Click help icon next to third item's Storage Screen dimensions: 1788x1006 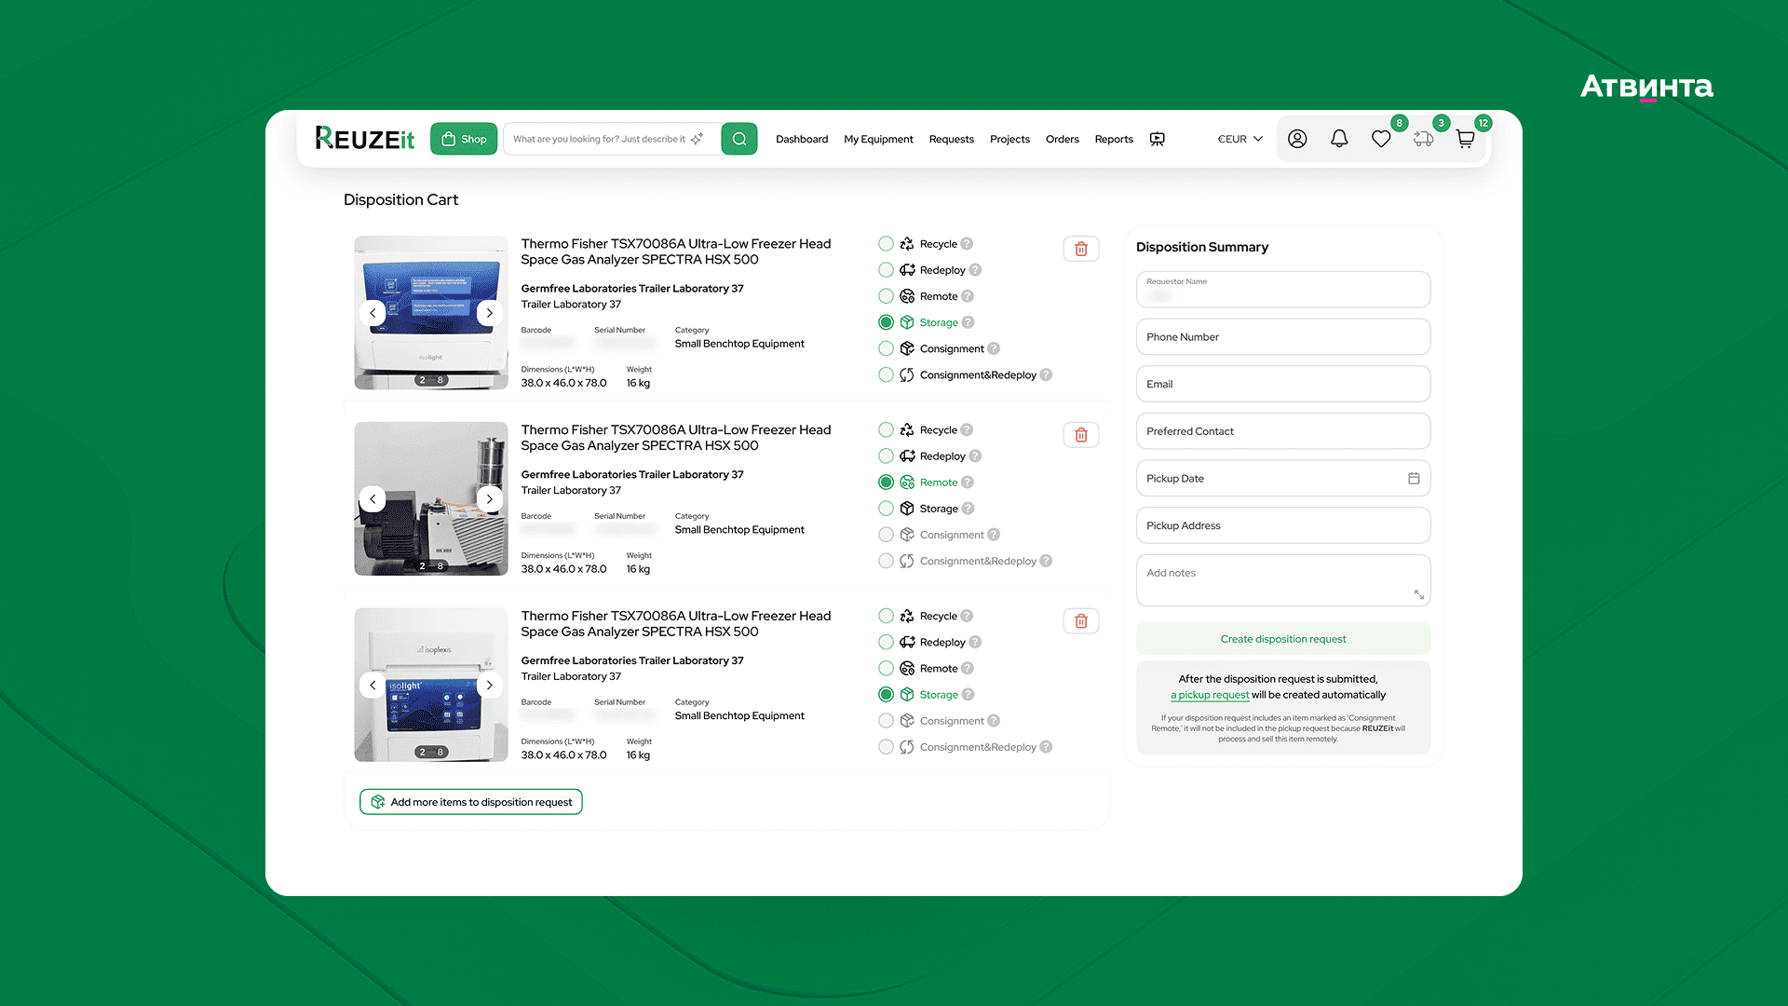(x=968, y=695)
